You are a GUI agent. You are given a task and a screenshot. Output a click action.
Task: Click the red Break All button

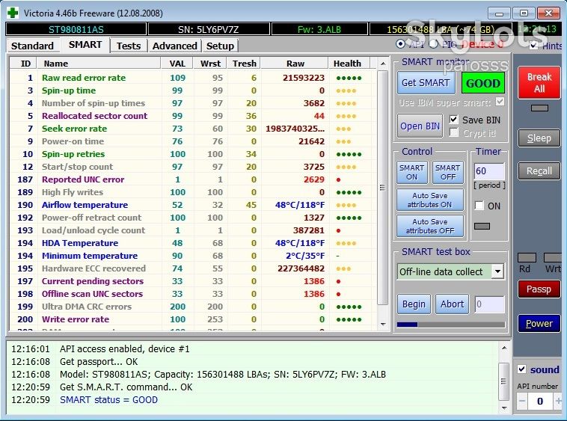[x=539, y=83]
